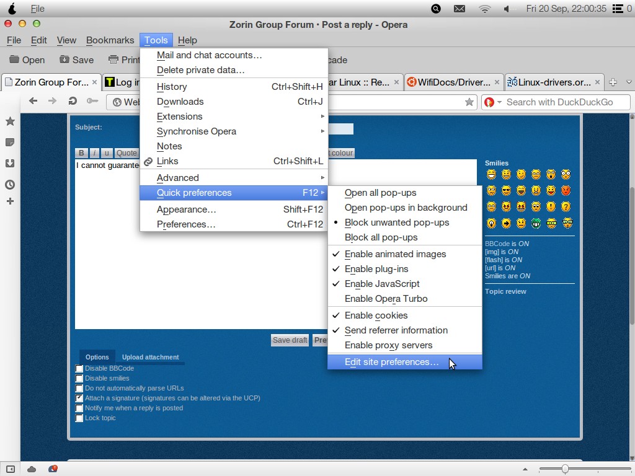Open the mail envelope icon in system tray

tap(460, 9)
